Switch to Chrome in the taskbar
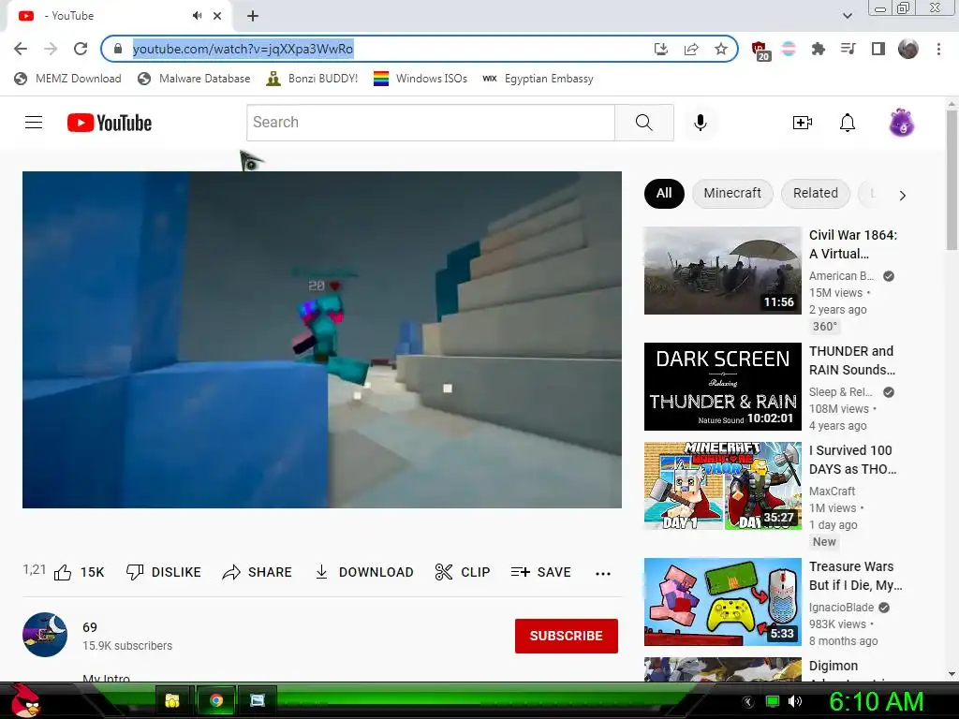Screen dimensions: 959x719 point(215,700)
